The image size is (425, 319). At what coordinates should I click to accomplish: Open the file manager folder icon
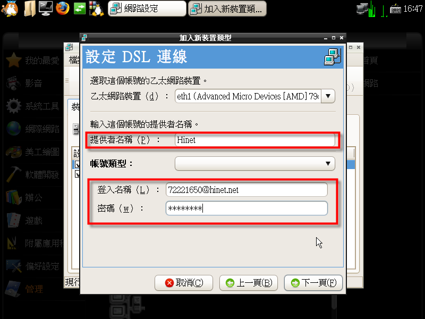point(29,9)
